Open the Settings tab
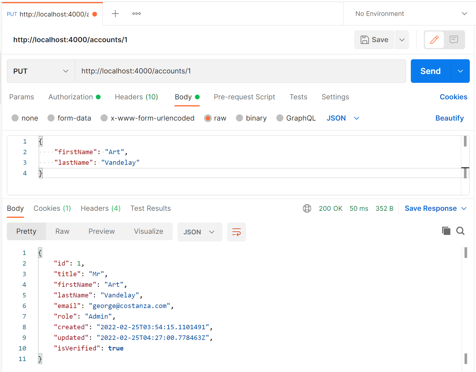The height and width of the screenshot is (372, 476). (x=335, y=97)
